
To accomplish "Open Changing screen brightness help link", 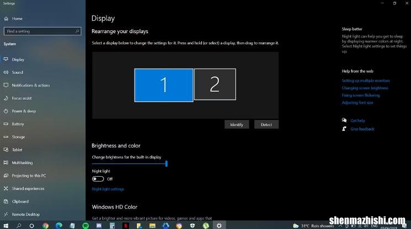I will click(365, 88).
